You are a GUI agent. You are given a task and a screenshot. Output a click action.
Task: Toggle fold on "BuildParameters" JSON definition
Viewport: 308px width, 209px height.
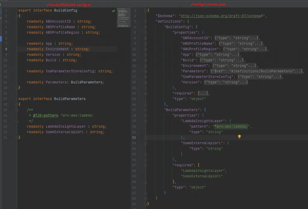coord(146,110)
